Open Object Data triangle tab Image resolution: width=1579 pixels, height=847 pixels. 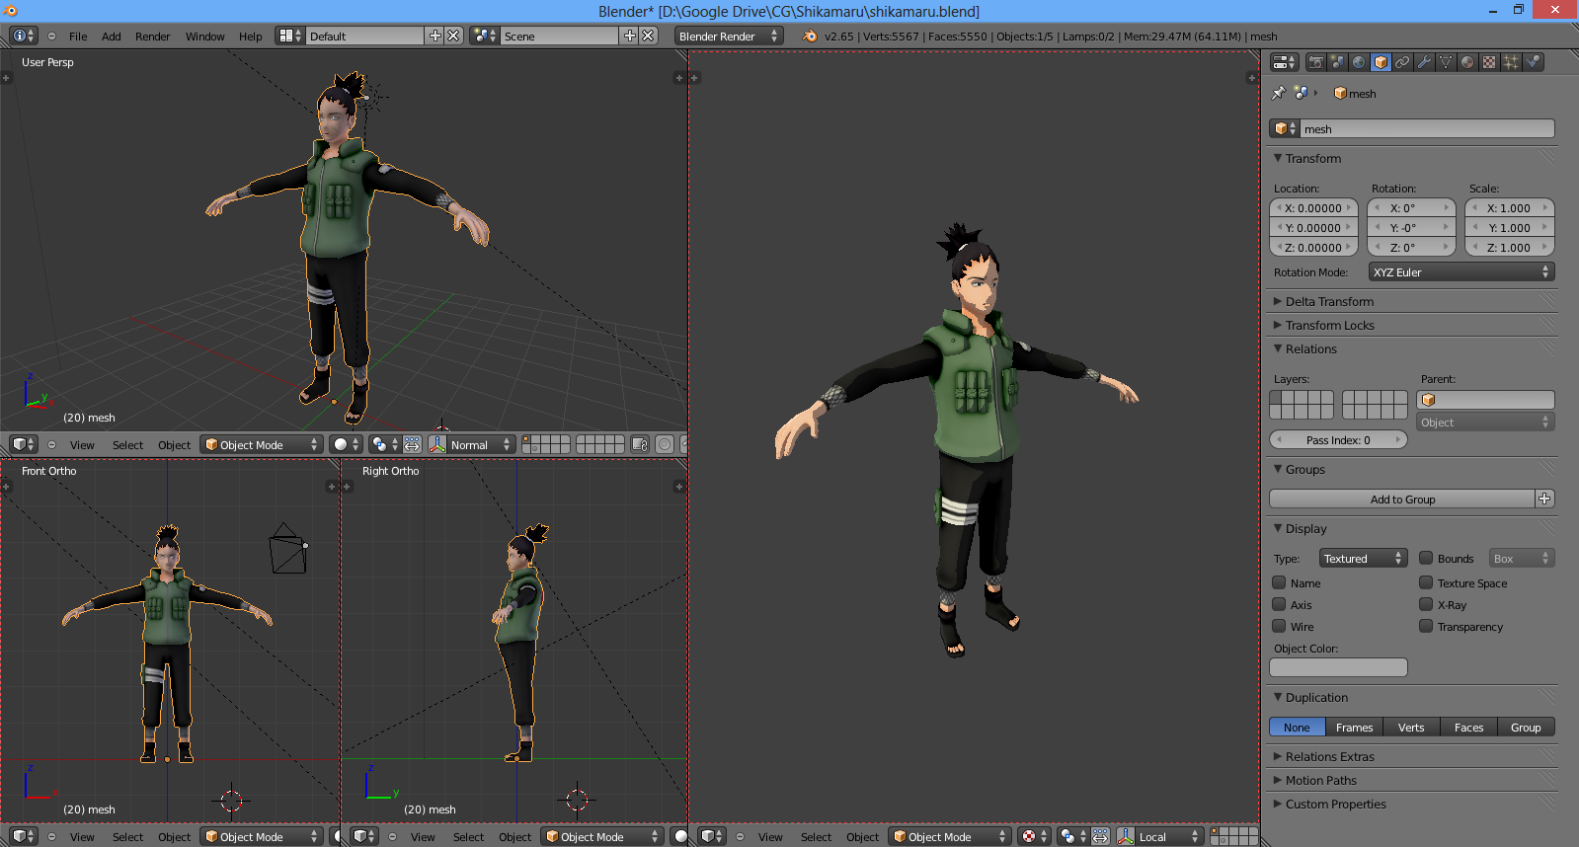click(1446, 62)
